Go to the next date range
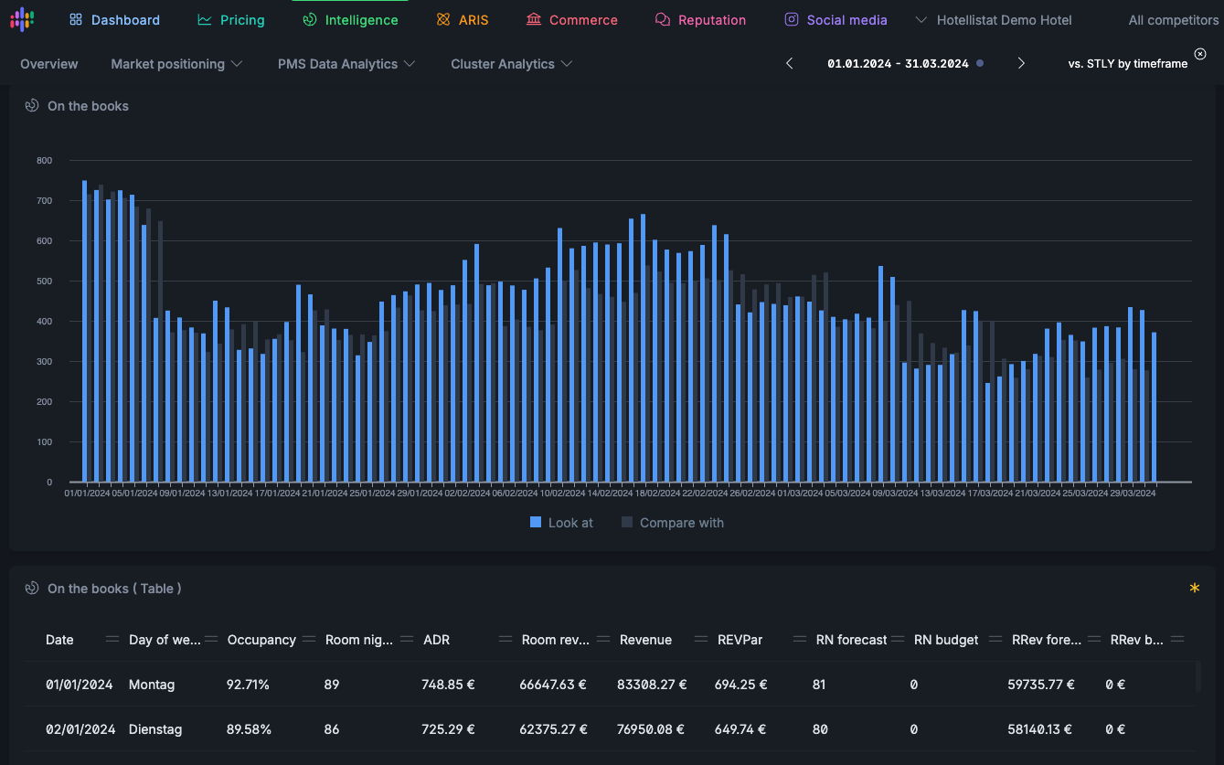The width and height of the screenshot is (1224, 765). point(1021,63)
